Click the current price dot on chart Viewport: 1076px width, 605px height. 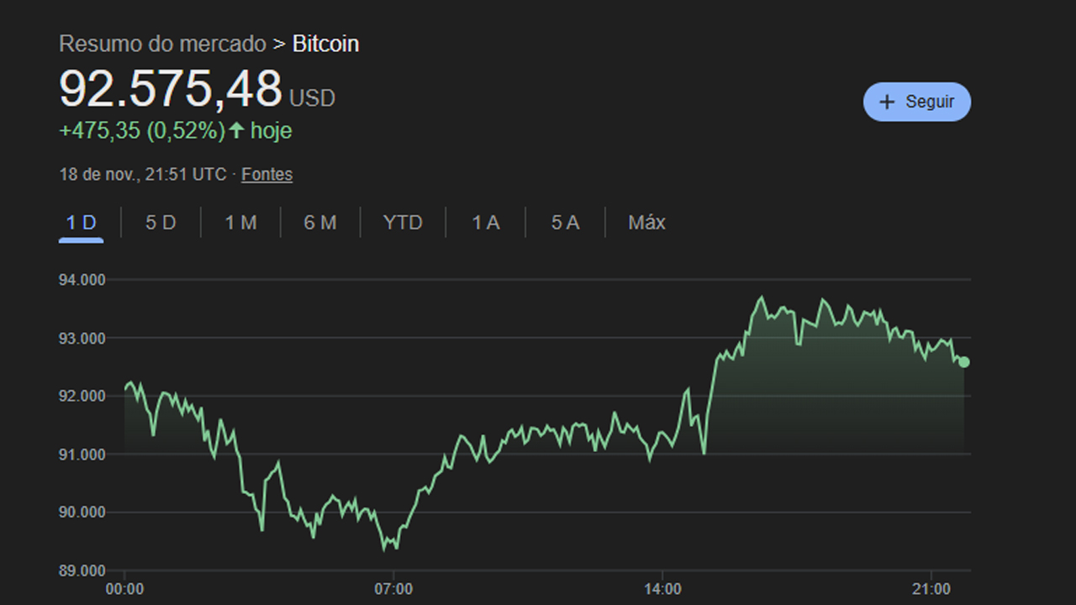pos(963,362)
